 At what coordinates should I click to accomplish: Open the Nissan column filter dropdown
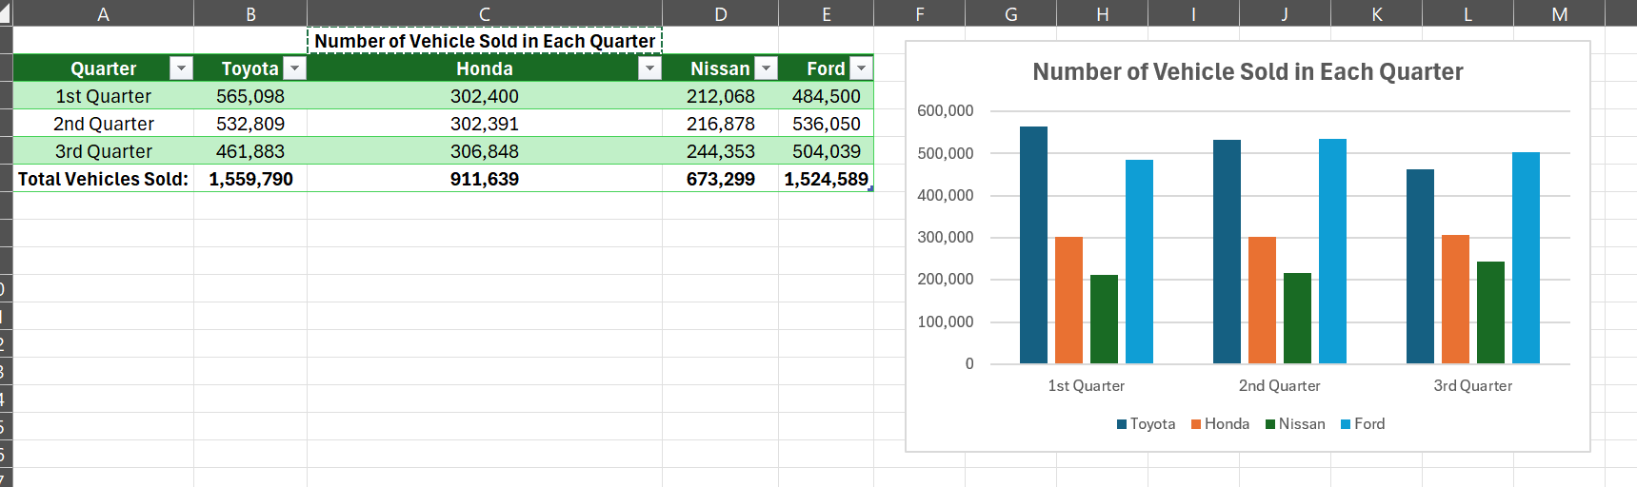766,68
